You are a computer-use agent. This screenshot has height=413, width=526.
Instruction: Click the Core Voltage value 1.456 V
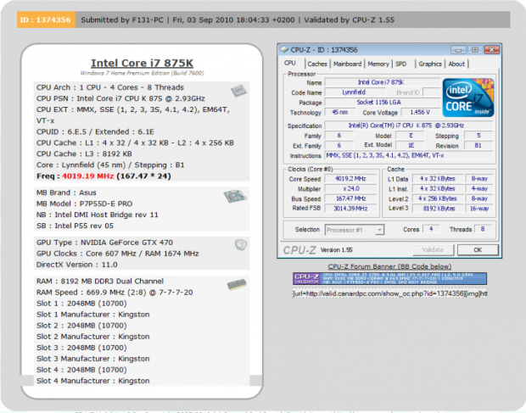420,112
